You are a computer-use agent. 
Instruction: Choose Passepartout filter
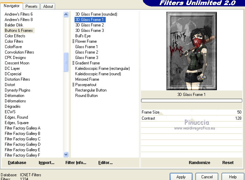point(86,85)
